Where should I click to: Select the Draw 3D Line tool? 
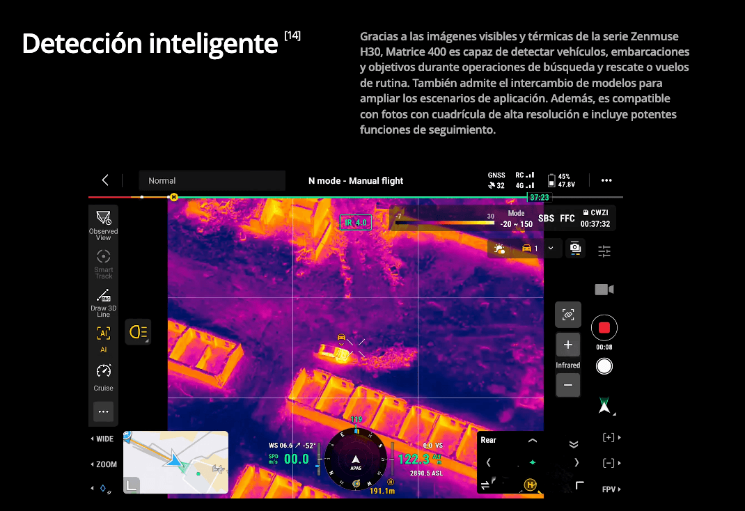(x=103, y=303)
